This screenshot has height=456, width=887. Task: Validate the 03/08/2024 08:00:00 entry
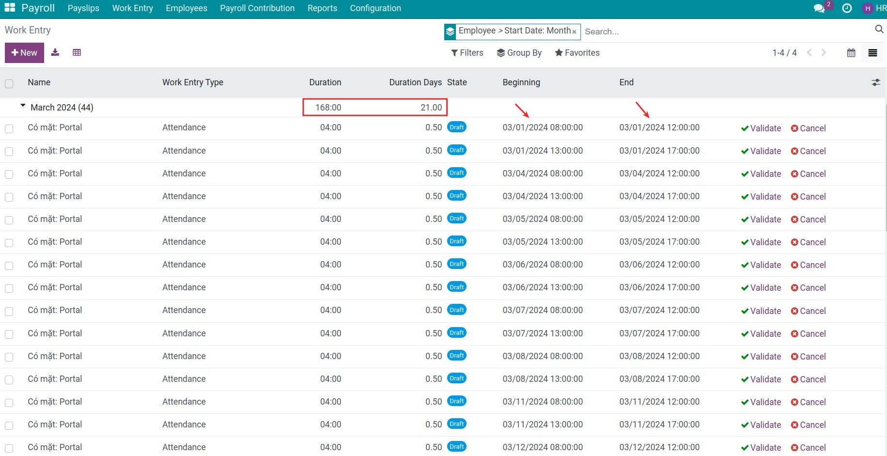pyautogui.click(x=761, y=357)
